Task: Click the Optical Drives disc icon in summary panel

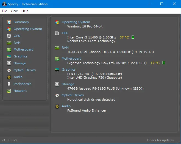Action: point(57,95)
